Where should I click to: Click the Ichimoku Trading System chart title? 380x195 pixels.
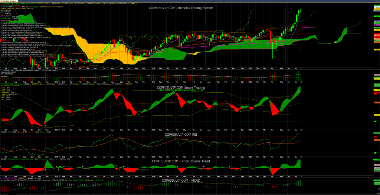pos(181,8)
